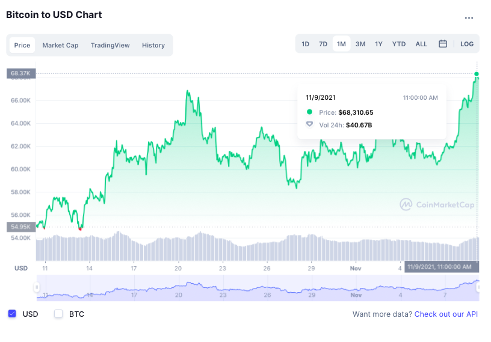Open the 'Check out our API' link

pos(446,314)
